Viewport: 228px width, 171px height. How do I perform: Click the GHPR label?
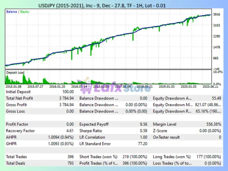[x=11, y=144]
